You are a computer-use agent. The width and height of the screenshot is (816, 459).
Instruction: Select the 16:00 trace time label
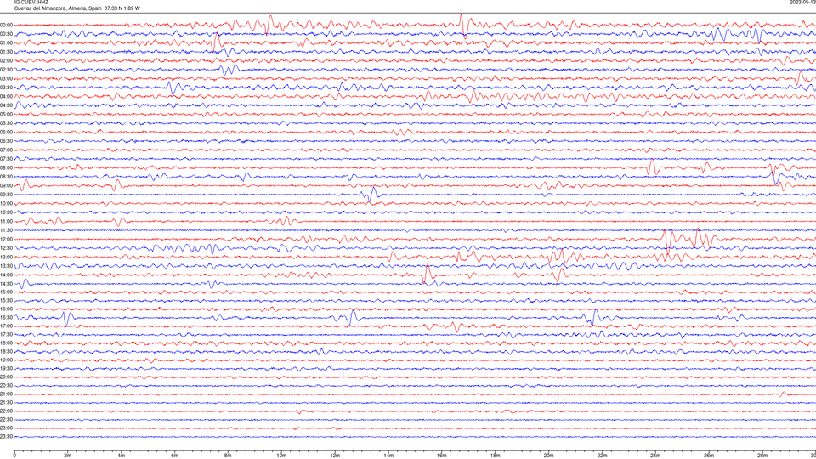tap(6, 309)
